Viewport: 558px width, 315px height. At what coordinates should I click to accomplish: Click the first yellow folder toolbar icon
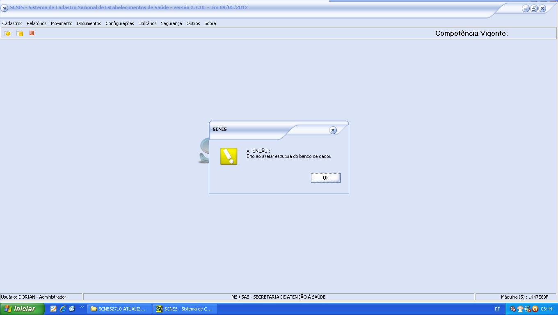click(7, 34)
